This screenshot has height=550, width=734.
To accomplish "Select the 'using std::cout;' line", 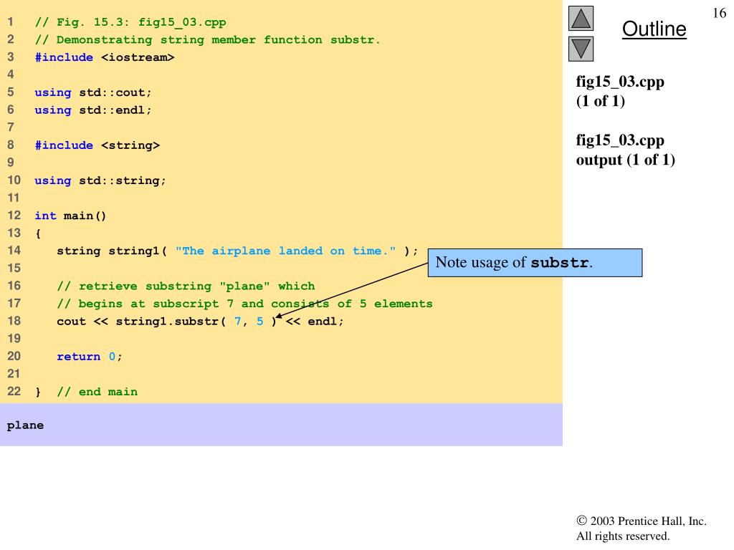I will tap(93, 92).
